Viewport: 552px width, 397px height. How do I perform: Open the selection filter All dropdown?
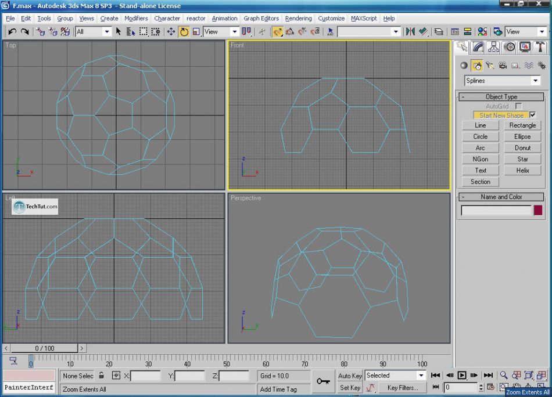click(93, 32)
